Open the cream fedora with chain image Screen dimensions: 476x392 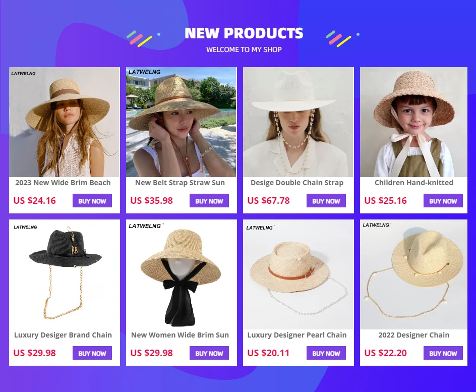[413, 274]
